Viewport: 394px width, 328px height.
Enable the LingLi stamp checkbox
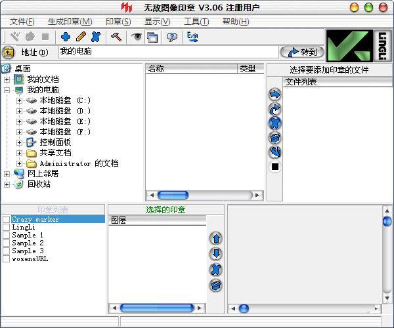point(6,227)
